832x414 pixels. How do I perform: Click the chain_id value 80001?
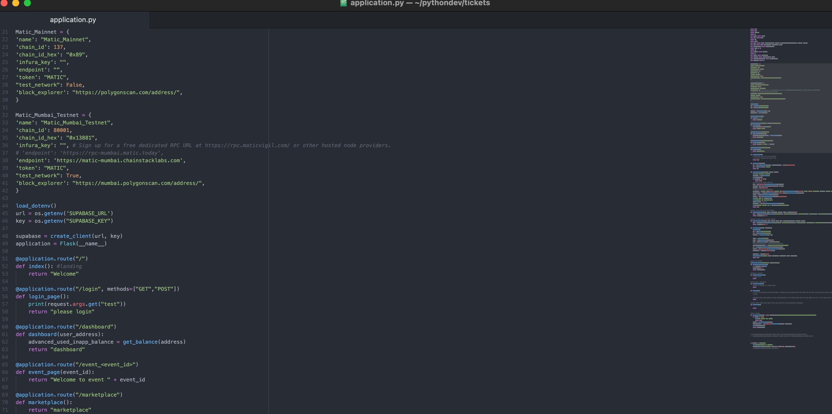coord(61,130)
